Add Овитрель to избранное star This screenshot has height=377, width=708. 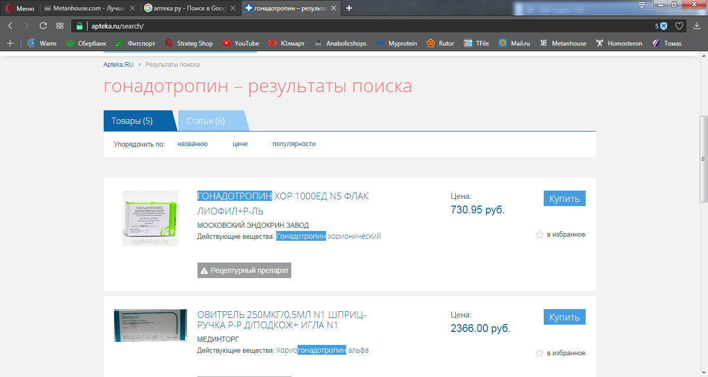click(539, 353)
